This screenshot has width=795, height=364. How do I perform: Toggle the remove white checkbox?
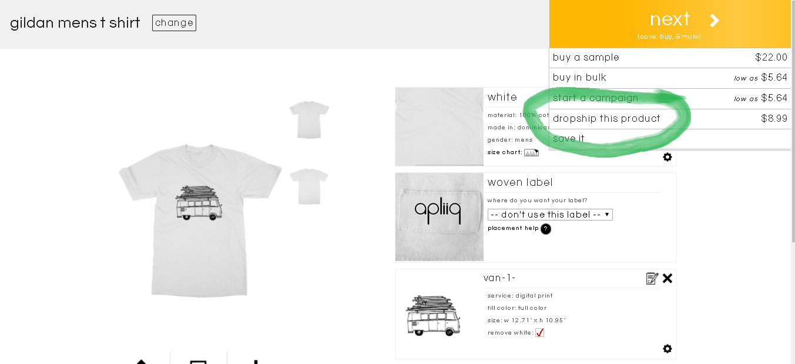click(539, 333)
